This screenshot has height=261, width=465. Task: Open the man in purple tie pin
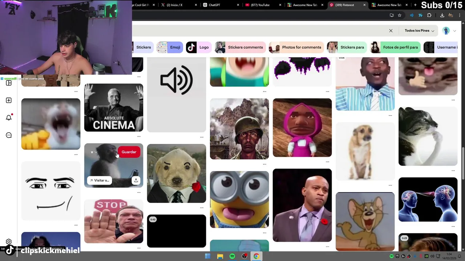pyautogui.click(x=302, y=205)
